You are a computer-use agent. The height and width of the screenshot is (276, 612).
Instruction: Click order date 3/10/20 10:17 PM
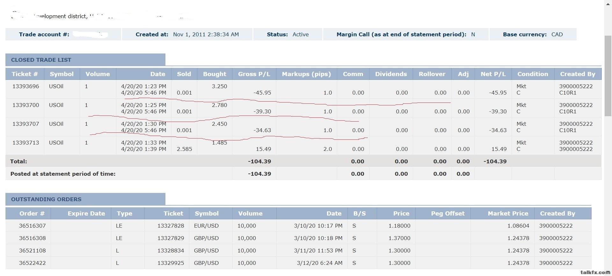pos(318,226)
